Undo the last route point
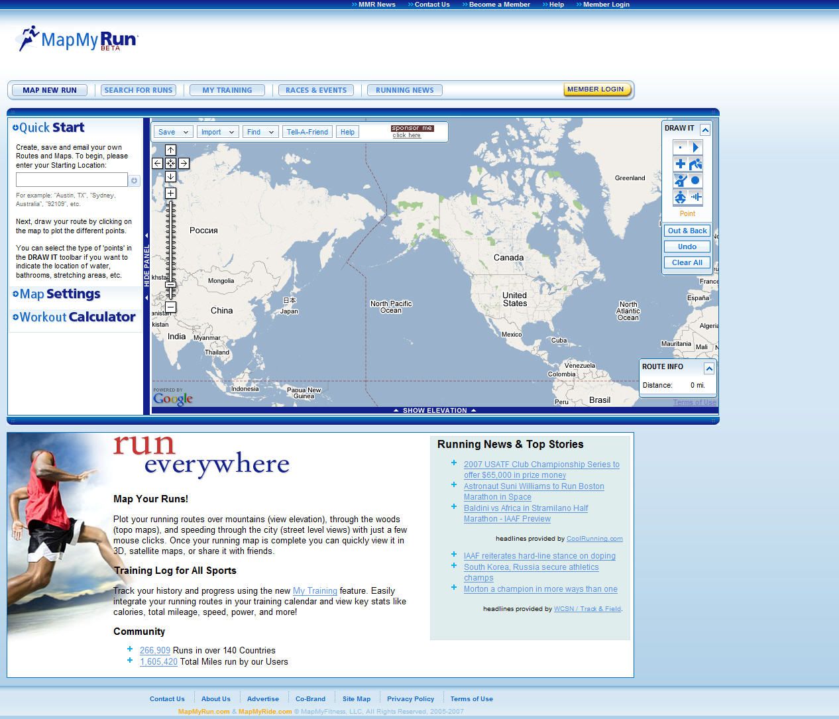The image size is (839, 719). pos(687,247)
